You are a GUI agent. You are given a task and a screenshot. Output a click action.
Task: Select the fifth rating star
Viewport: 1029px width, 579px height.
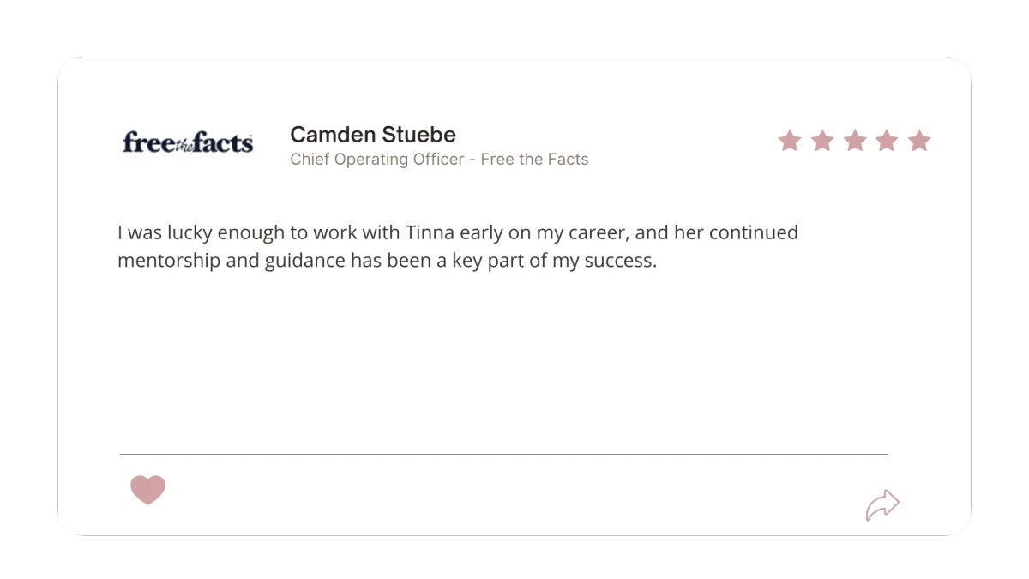click(919, 141)
